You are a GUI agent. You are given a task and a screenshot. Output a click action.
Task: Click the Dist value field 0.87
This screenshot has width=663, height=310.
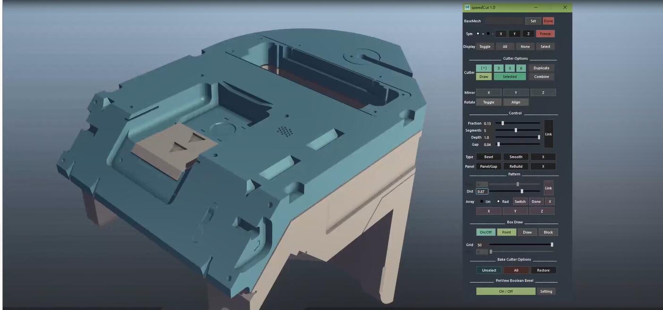pyautogui.click(x=482, y=192)
